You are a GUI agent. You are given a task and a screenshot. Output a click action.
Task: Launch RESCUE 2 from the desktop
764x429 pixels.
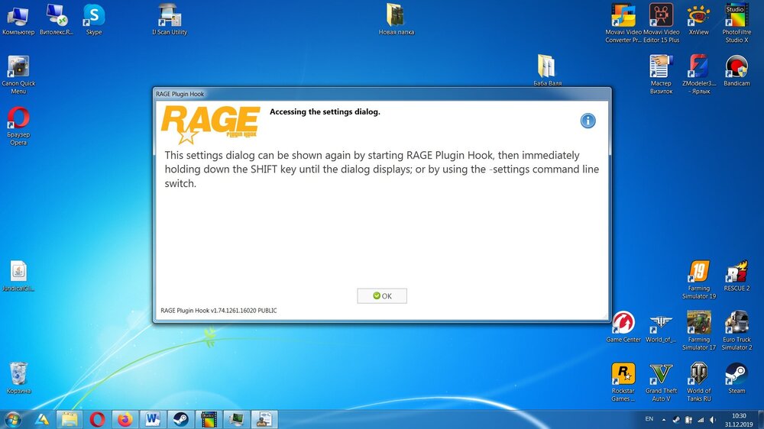736,276
